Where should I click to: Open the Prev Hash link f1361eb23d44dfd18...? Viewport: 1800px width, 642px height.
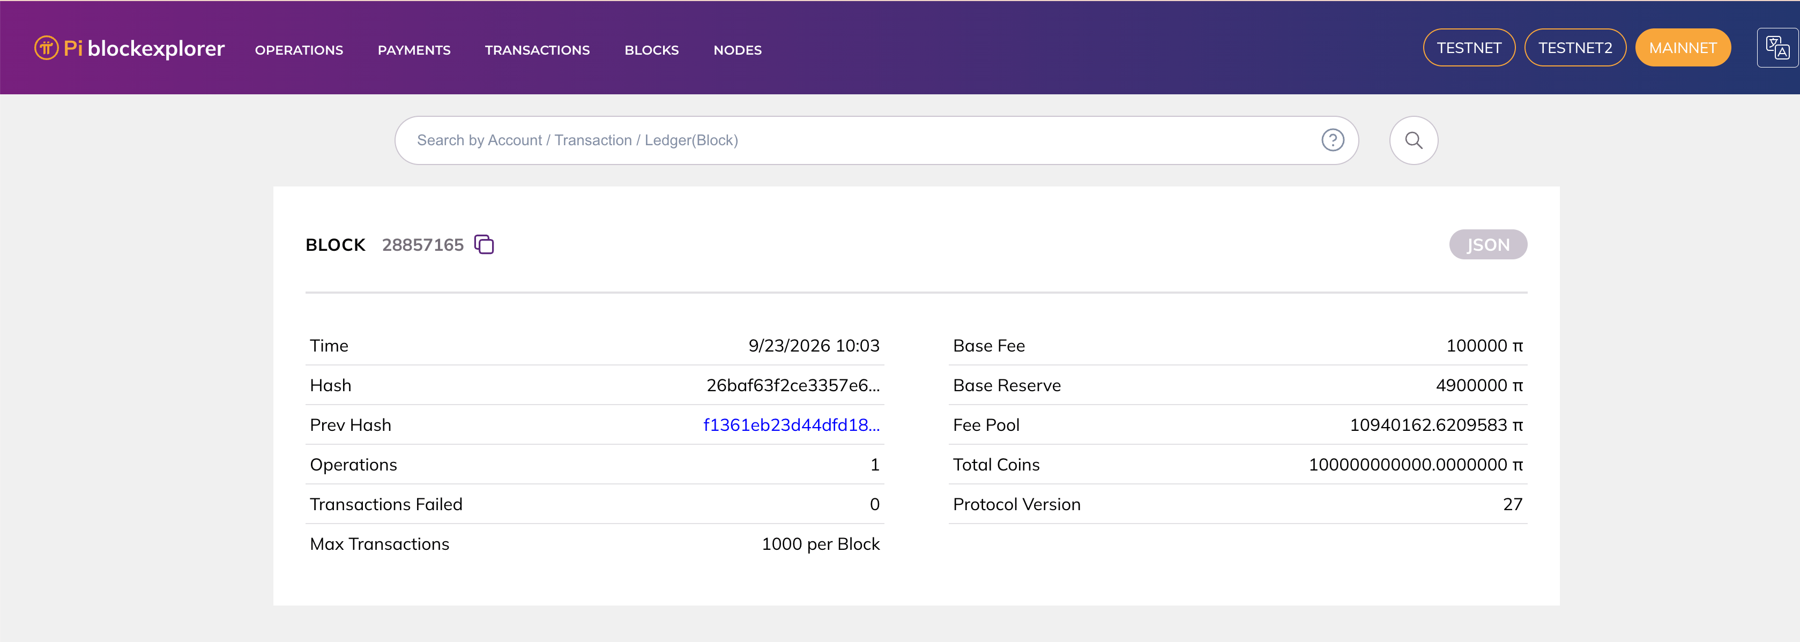click(791, 425)
